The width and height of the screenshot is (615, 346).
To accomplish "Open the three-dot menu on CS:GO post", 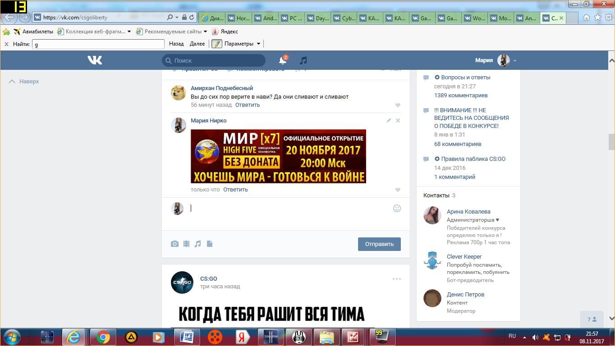I will click(397, 279).
